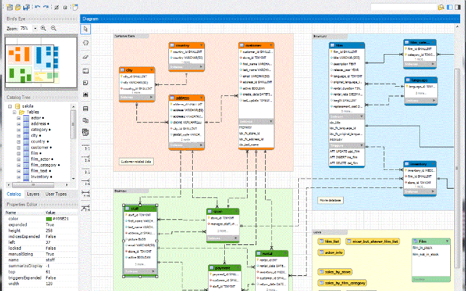Image resolution: width=466 pixels, height=291 pixels.
Task: Activate the hand pan tool
Action: coord(86,42)
